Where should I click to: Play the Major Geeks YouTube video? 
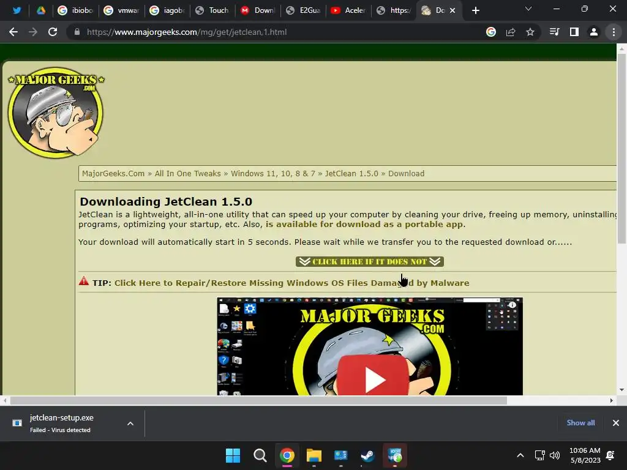tap(373, 376)
